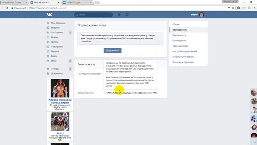The image size is (257, 145).
Task: Open the music note icon in header
Action: (x=127, y=14)
